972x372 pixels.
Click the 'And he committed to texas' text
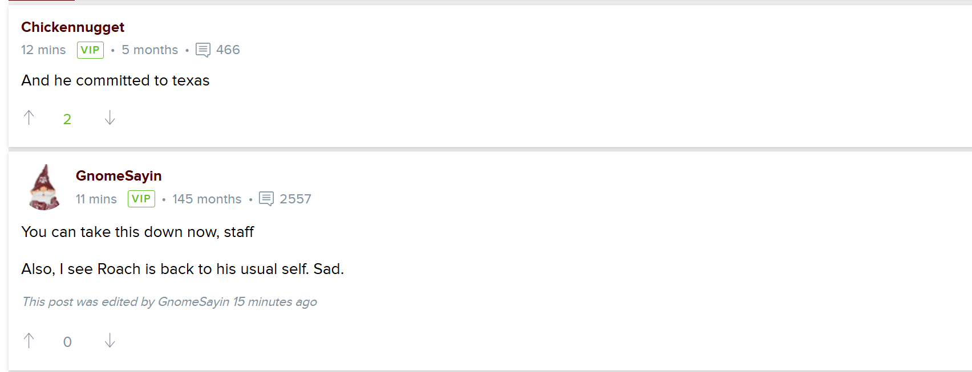pyautogui.click(x=115, y=80)
